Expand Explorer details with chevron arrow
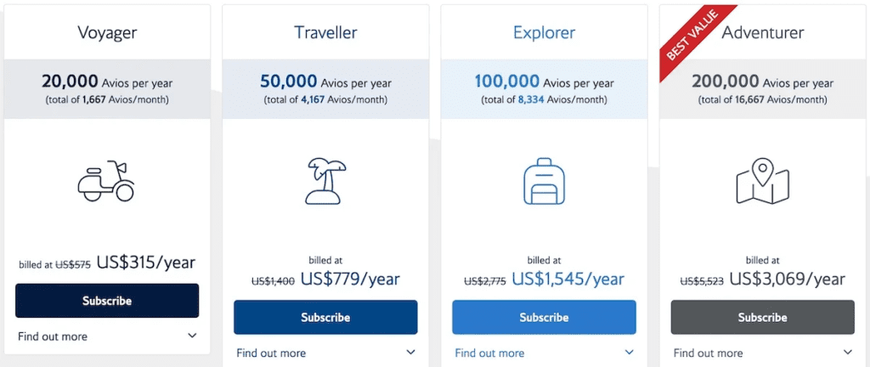 pos(629,352)
